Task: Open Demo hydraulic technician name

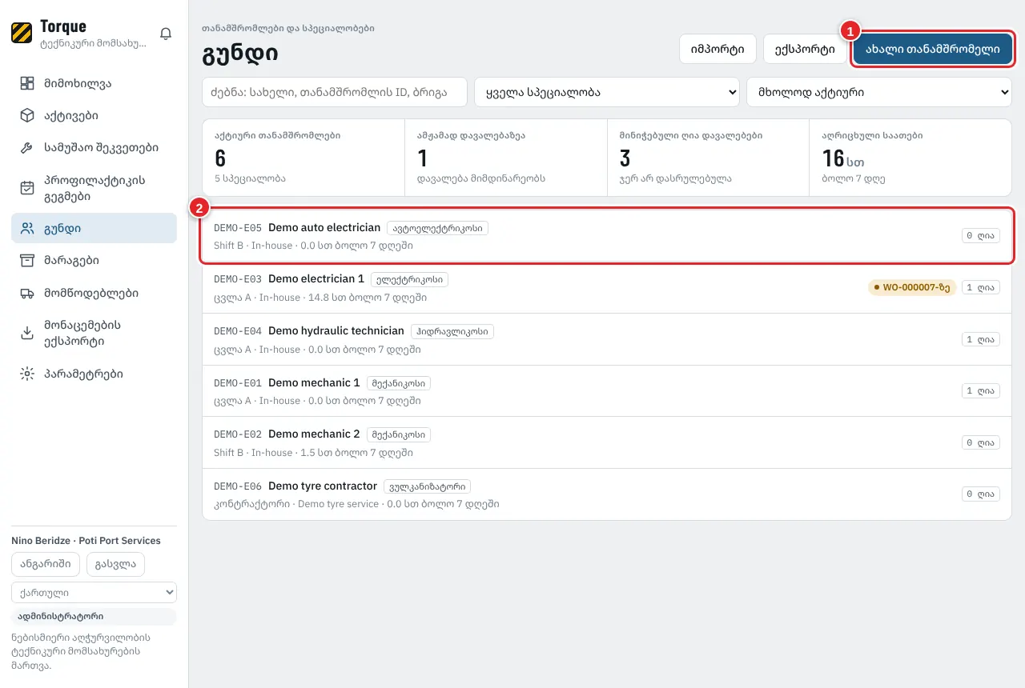Action: pos(336,331)
